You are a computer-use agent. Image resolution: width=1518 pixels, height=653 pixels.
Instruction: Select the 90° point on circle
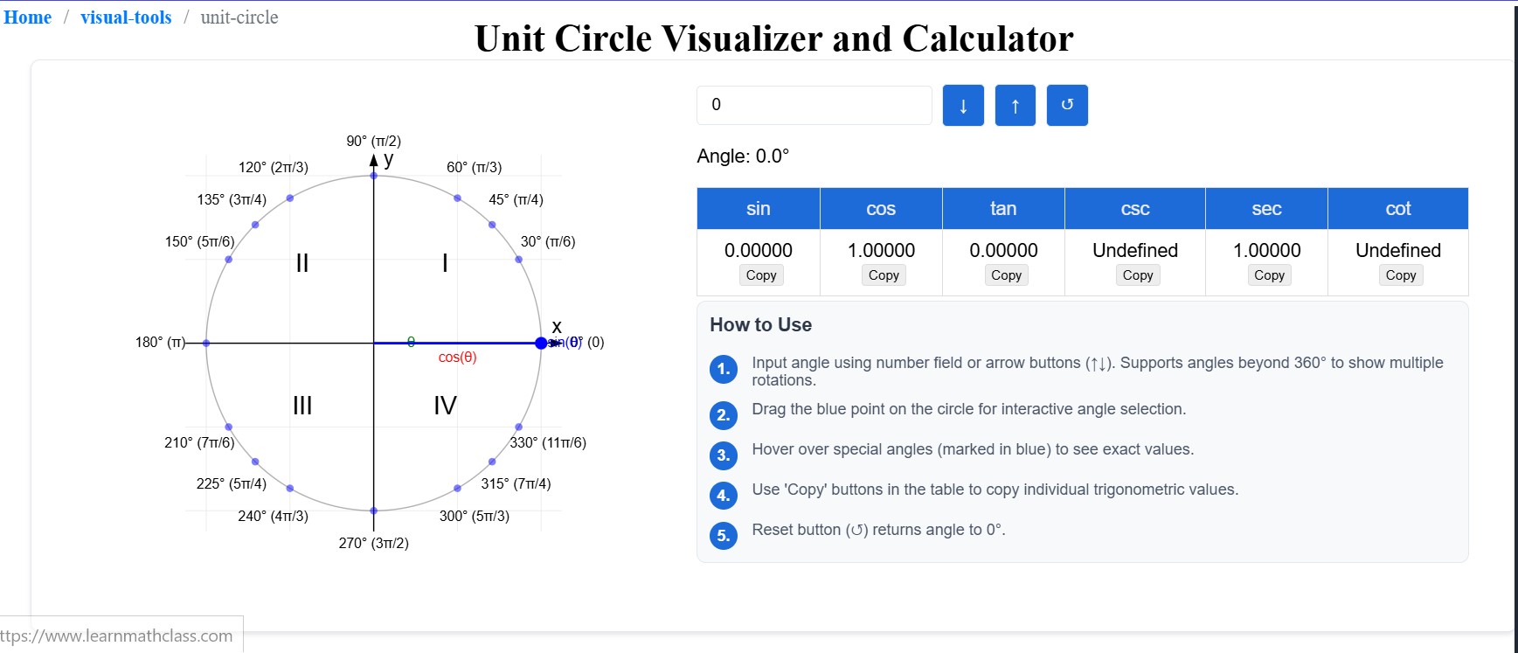tap(374, 176)
